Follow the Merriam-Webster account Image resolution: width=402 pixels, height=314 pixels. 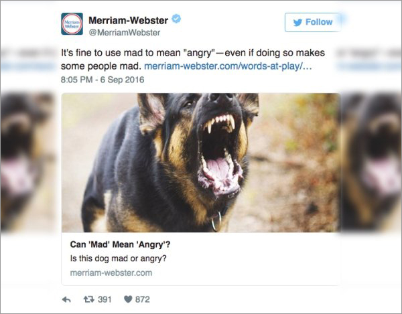click(x=313, y=22)
